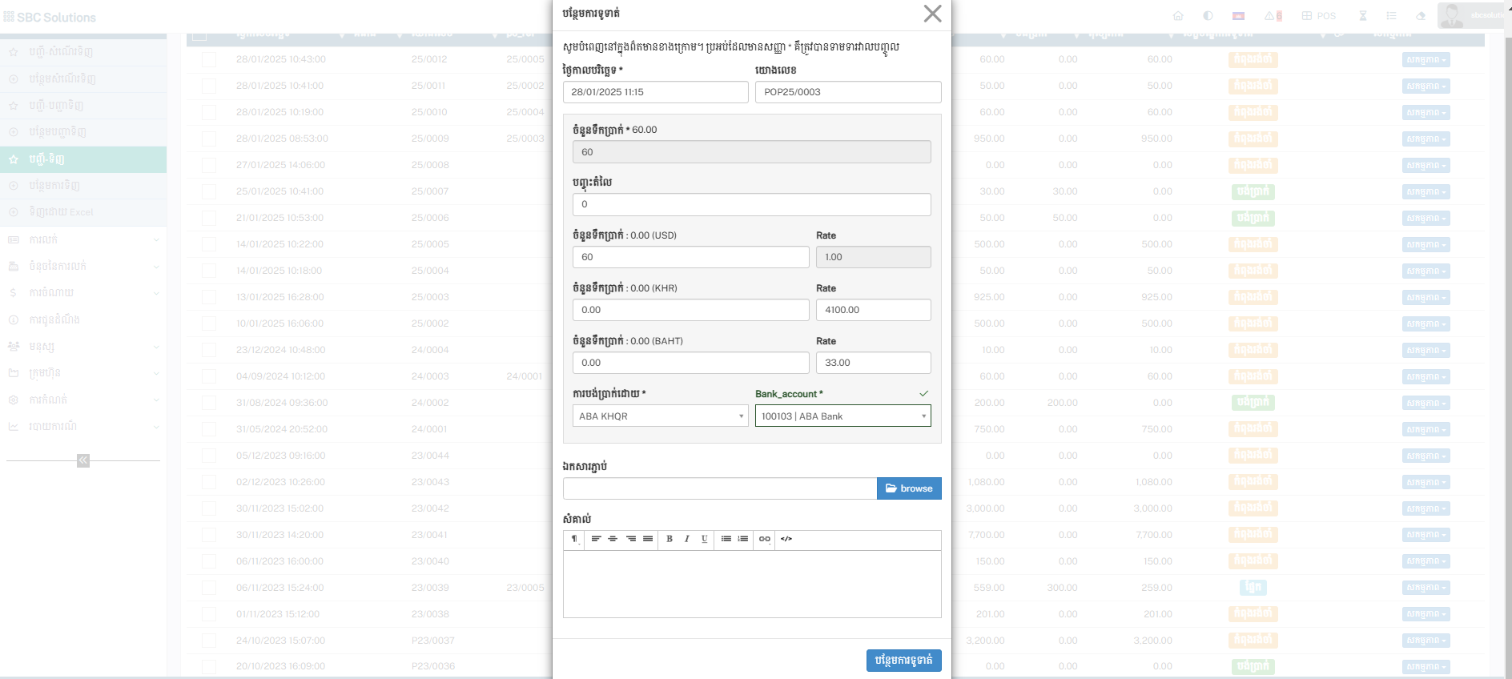Screen dimensions: 1512x679
Task: Center-align the note text
Action: click(613, 539)
